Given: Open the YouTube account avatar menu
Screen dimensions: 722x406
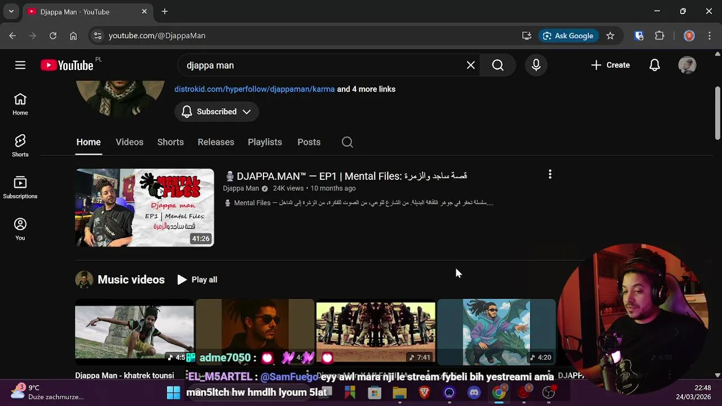Looking at the screenshot, I should coord(687,65).
